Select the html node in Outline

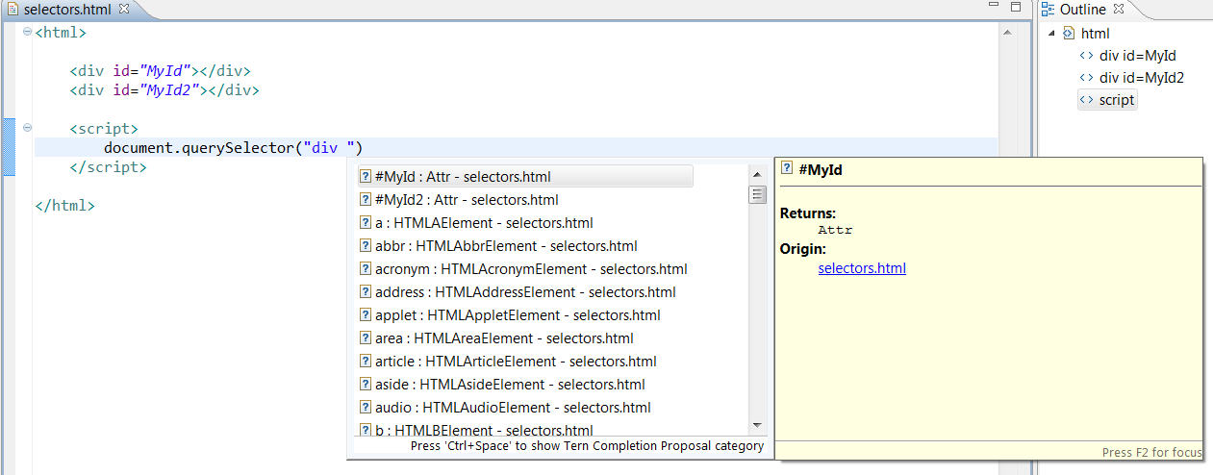click(1096, 34)
